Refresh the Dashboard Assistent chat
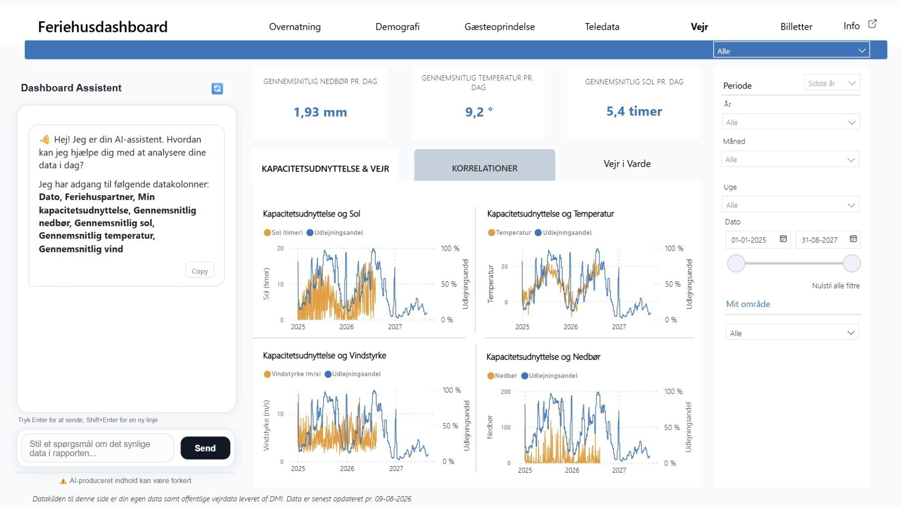 coord(217,88)
